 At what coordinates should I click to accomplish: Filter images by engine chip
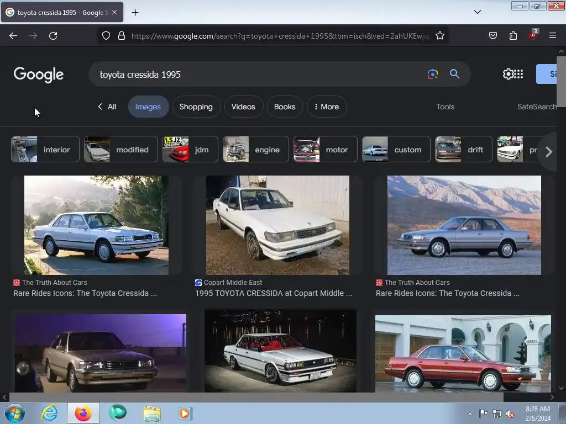coord(255,149)
